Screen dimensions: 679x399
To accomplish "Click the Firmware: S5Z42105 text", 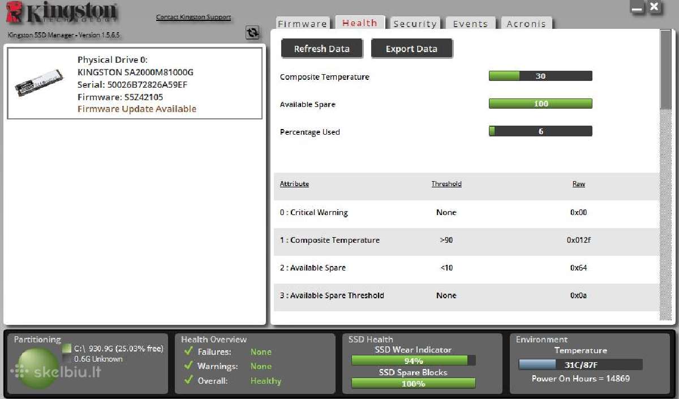I will 120,97.
